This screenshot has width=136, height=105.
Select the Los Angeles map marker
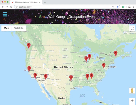pos(35,76)
